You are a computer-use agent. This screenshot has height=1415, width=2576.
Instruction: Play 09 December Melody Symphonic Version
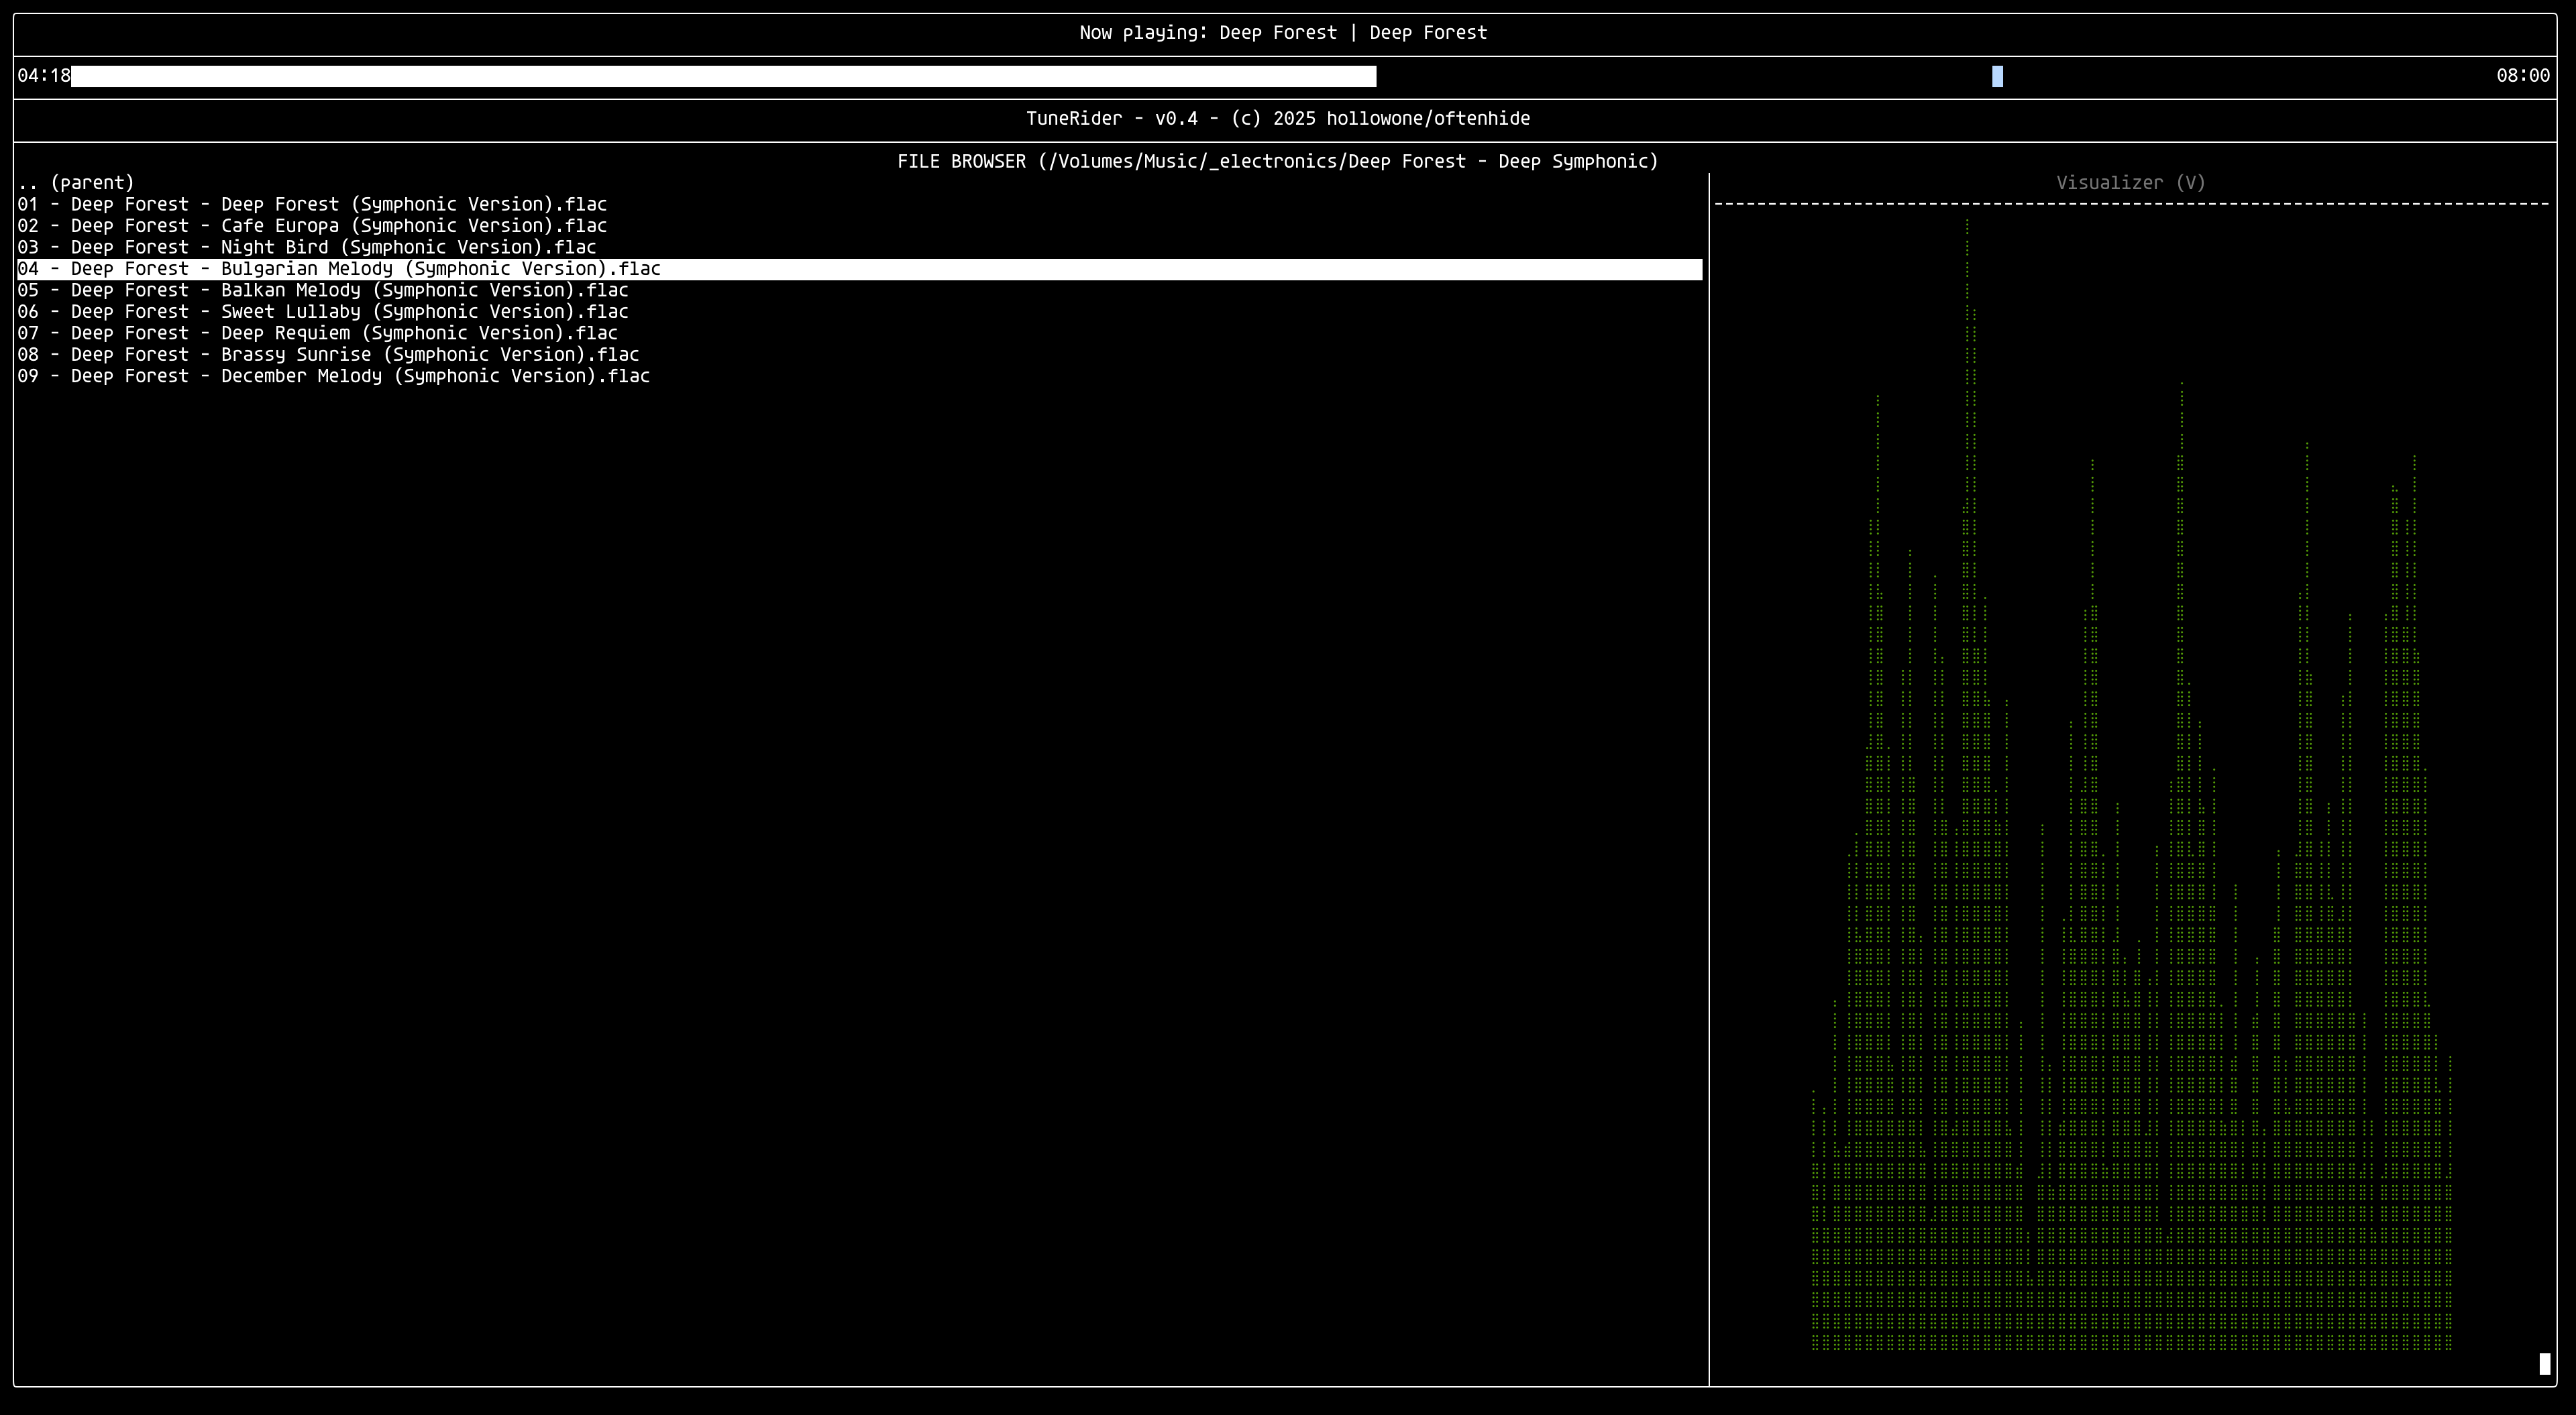pos(333,376)
